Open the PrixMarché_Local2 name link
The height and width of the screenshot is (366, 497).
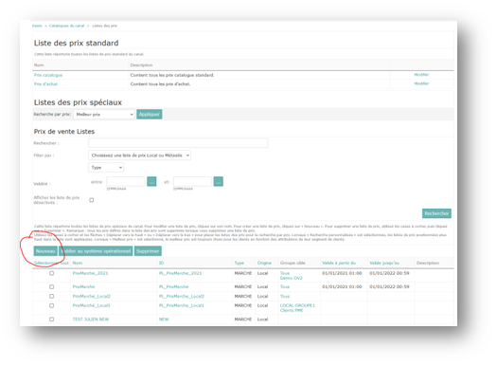pyautogui.click(x=91, y=296)
